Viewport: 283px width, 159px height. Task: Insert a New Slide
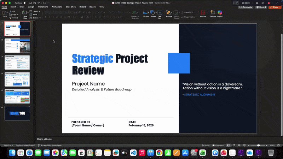(24, 14)
